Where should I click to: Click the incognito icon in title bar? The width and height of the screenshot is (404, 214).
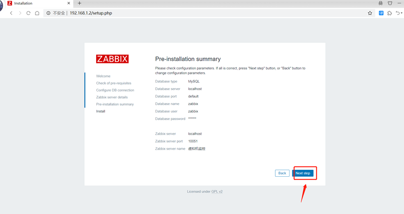[381, 3]
